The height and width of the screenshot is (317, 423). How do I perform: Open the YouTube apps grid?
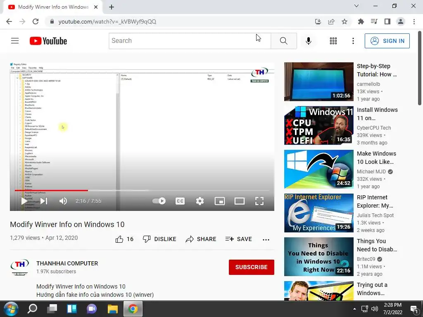point(333,41)
